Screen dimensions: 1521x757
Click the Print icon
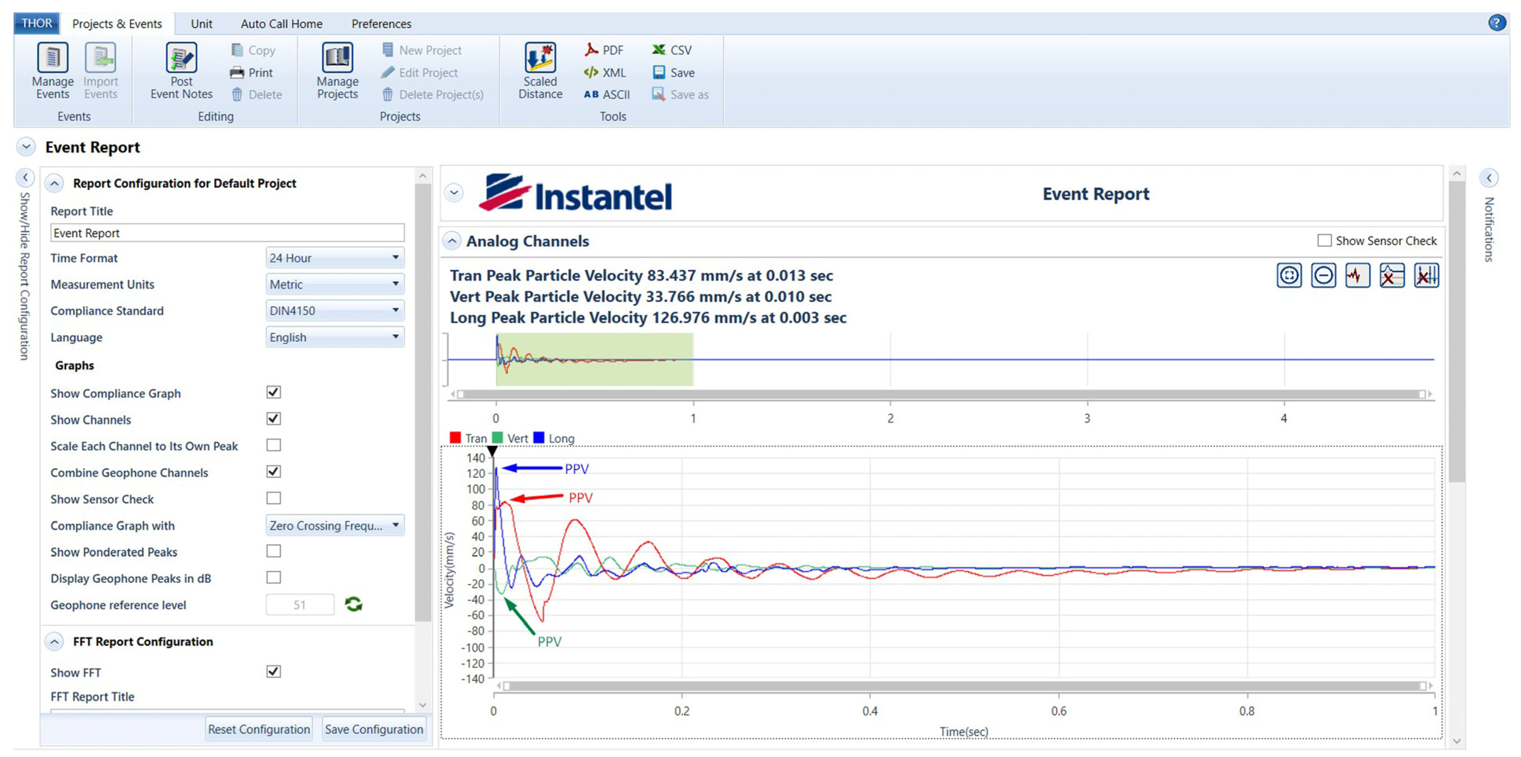[252, 72]
